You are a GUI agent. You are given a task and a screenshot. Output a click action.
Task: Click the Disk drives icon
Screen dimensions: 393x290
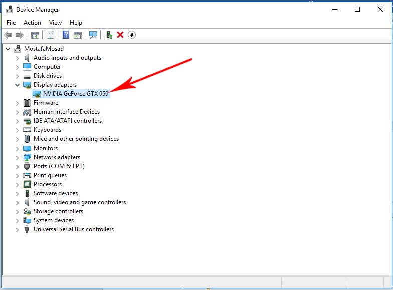[27, 76]
